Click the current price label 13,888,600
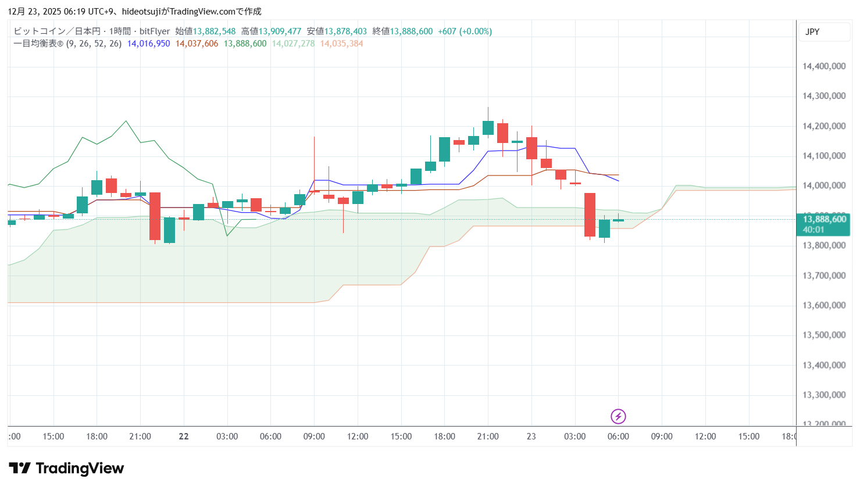Screen dimensions: 860x490 824,219
